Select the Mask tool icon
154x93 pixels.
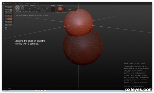6,19
